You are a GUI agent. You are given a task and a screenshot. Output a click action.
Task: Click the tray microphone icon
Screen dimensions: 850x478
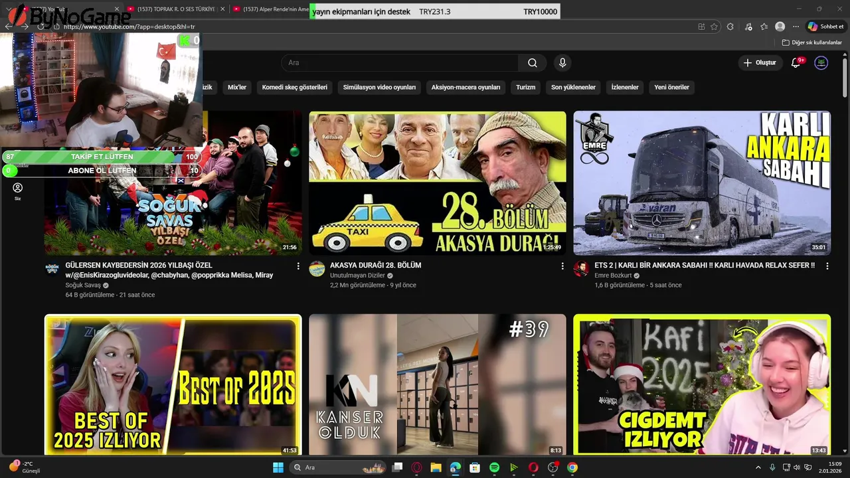click(772, 467)
